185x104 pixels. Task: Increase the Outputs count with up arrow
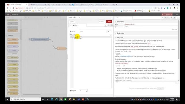pos(87,90)
